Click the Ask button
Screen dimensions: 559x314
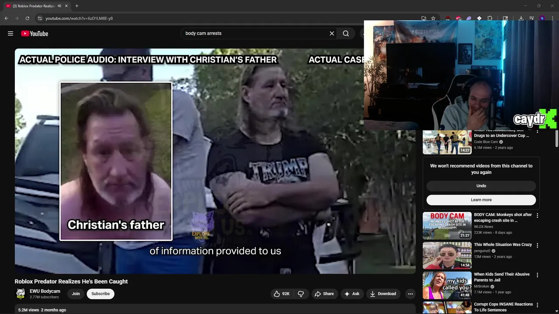[x=352, y=294]
